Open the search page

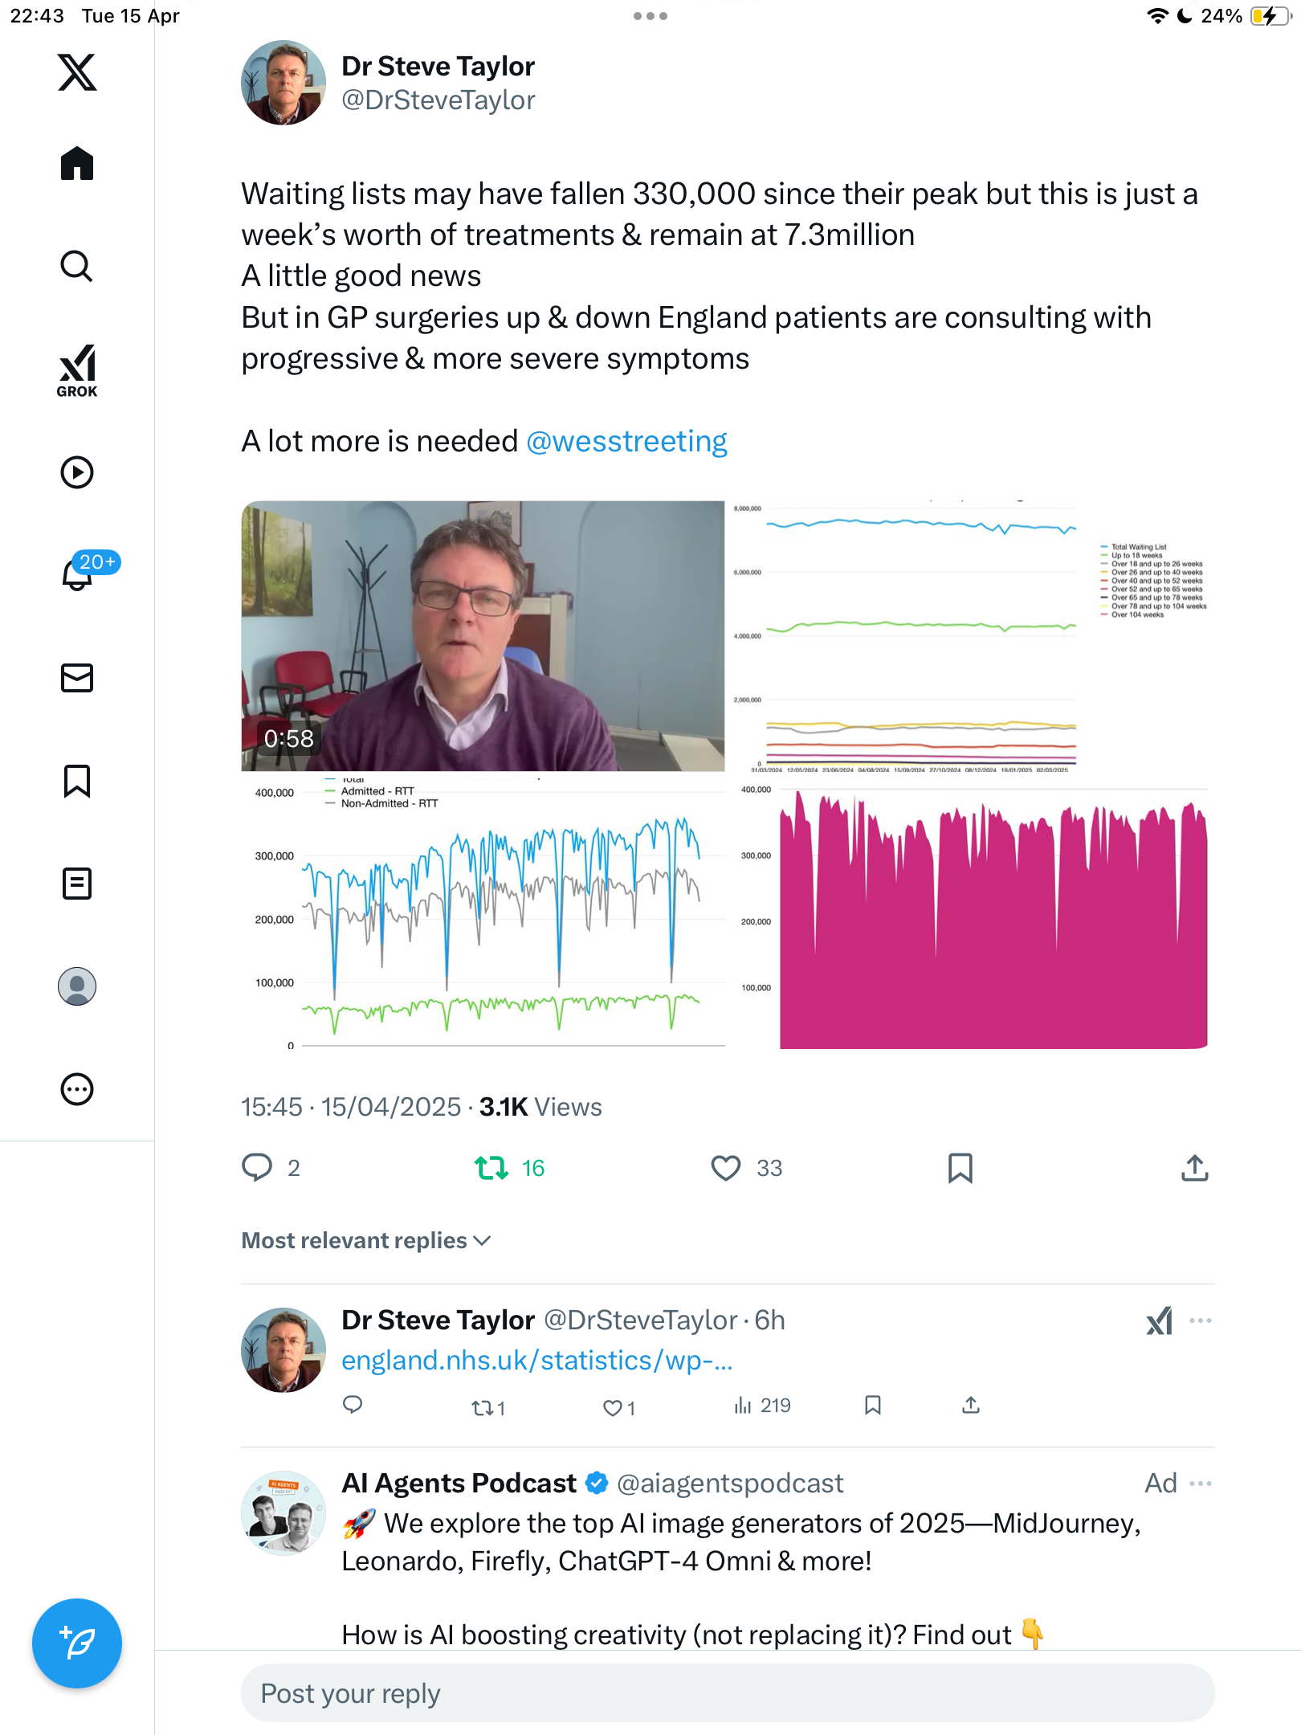tap(77, 266)
